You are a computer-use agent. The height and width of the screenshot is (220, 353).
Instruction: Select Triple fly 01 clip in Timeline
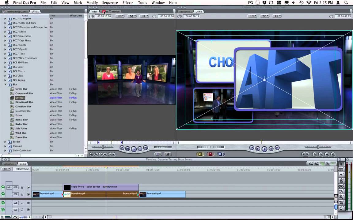(x=101, y=187)
